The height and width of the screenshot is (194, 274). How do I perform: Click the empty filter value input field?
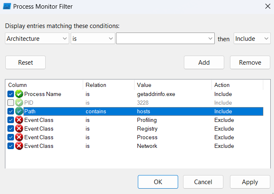click(165, 38)
